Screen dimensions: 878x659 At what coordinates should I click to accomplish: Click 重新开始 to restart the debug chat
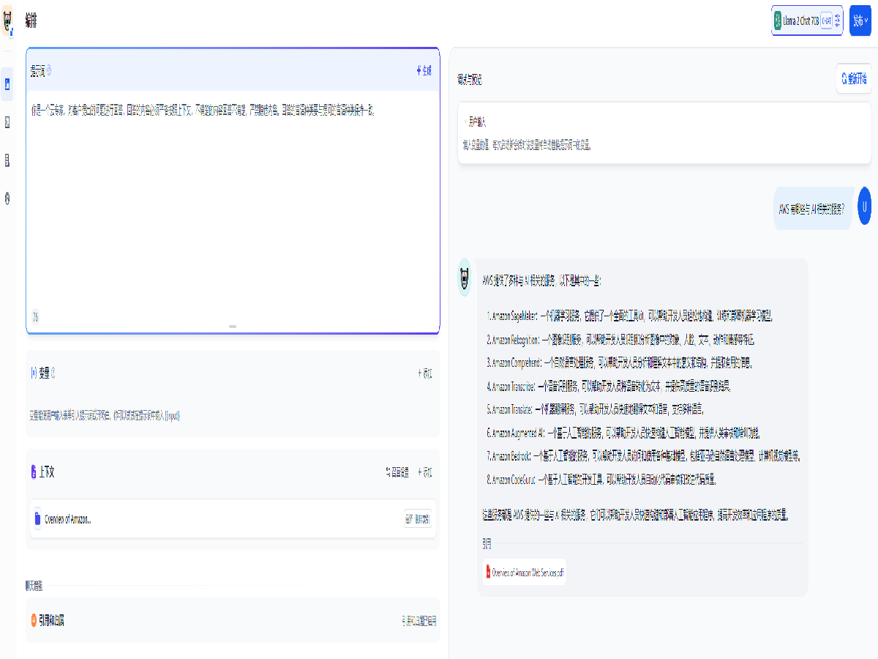point(853,78)
